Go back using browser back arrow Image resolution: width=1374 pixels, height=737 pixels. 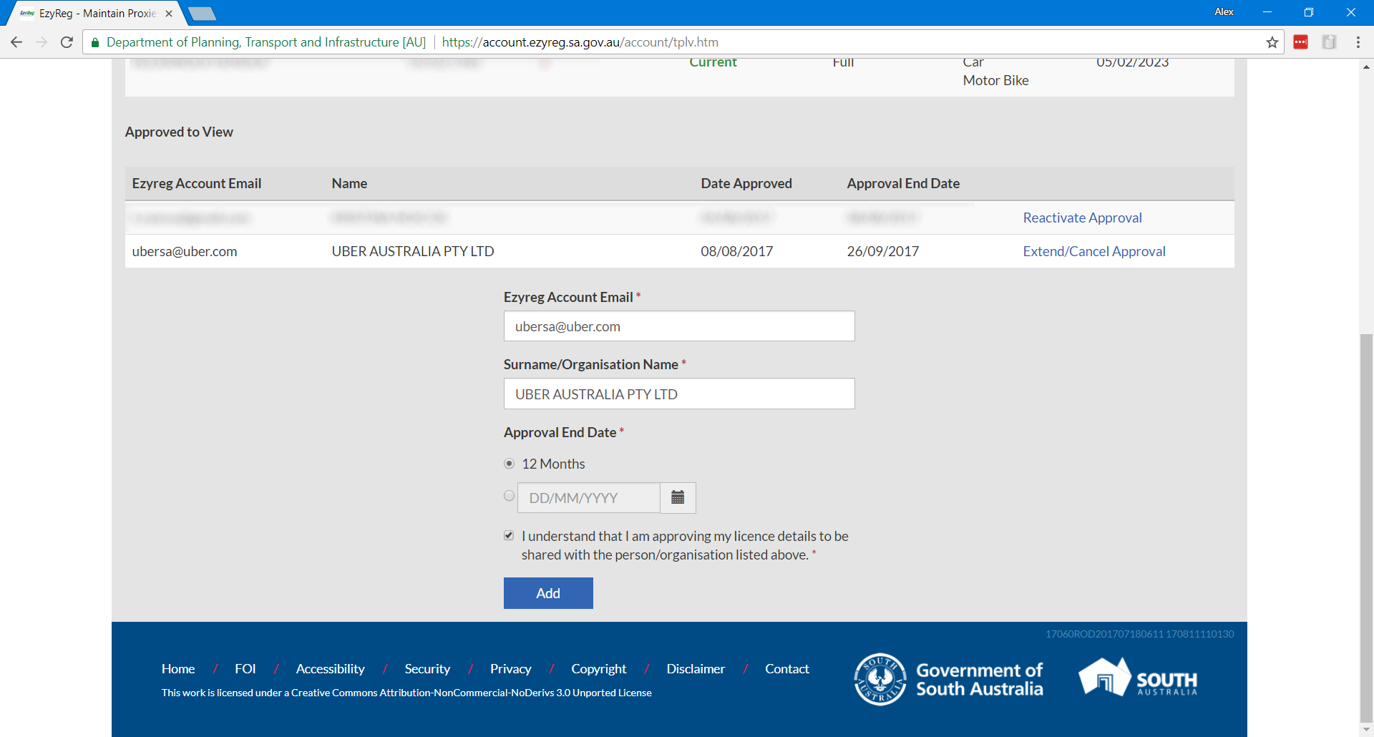(x=16, y=42)
